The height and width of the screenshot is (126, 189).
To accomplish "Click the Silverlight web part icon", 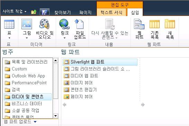I will click(x=66, y=62).
